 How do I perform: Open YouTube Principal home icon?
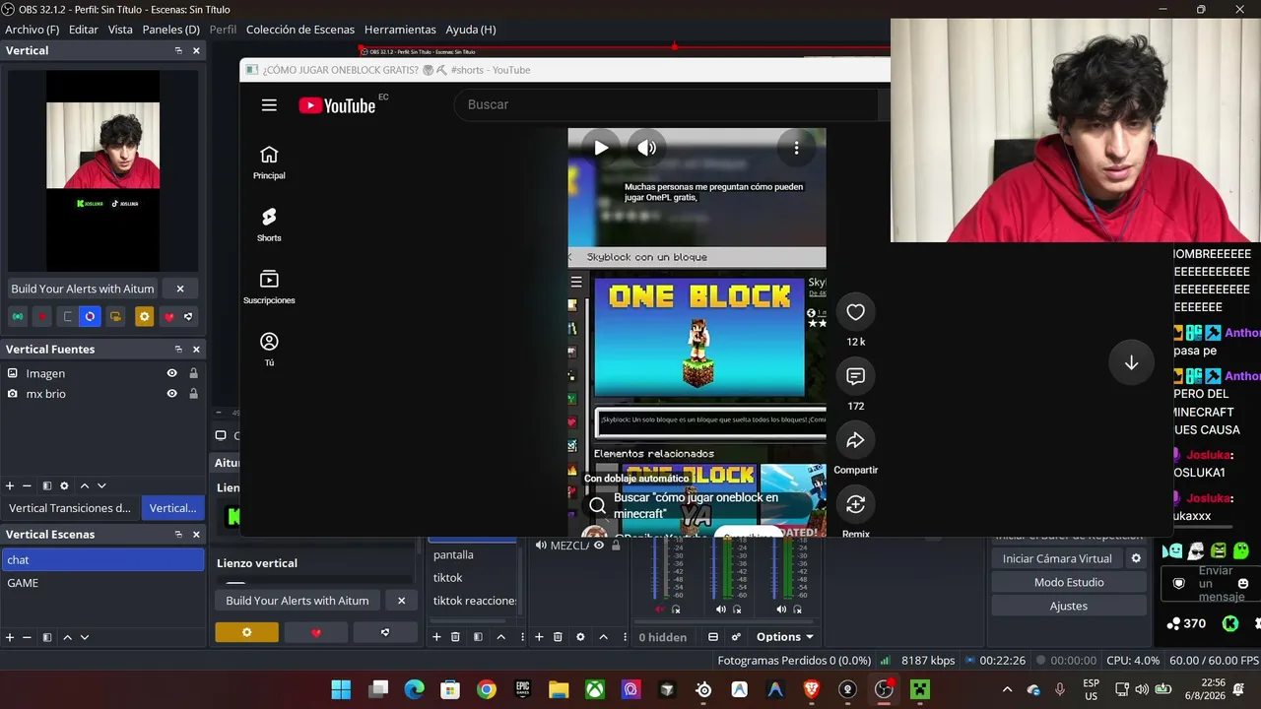pos(269,155)
